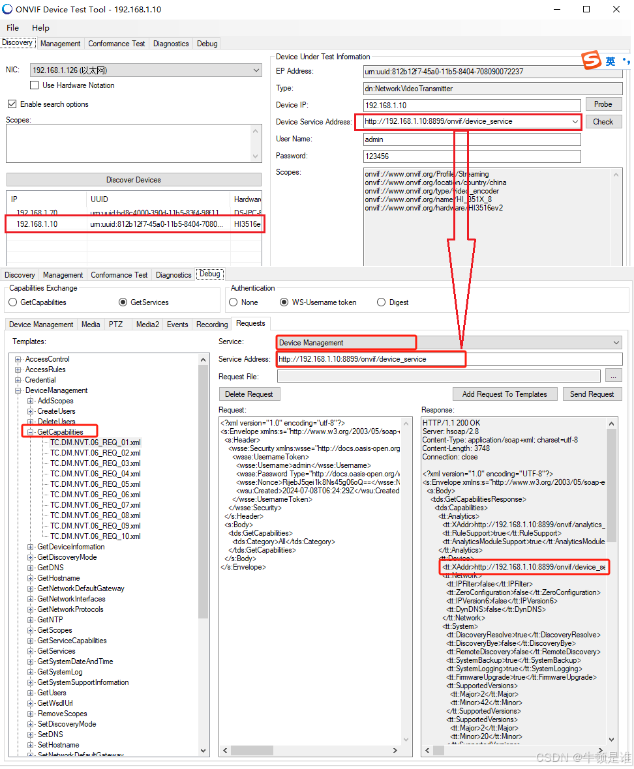
Task: Click the Send Request button
Action: click(x=592, y=394)
